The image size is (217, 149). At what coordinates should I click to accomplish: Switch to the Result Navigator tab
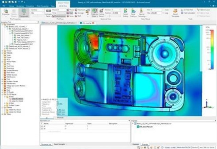point(59,144)
